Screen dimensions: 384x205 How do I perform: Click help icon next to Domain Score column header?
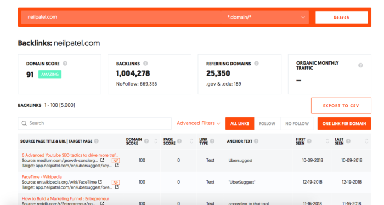tap(146, 141)
